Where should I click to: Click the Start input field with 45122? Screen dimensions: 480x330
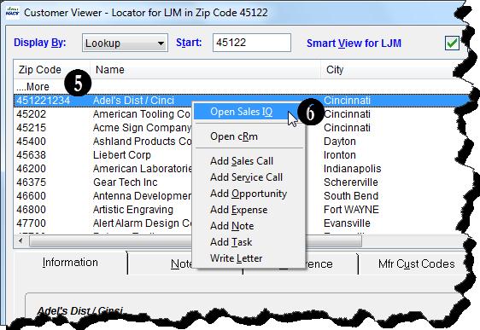(x=252, y=43)
